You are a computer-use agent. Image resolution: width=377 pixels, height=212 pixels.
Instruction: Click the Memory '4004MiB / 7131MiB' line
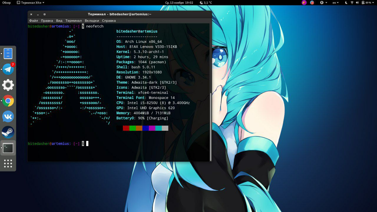pyautogui.click(x=143, y=113)
